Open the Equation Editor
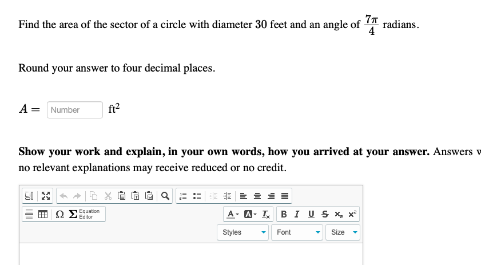This screenshot has height=265, width=481. click(x=84, y=214)
